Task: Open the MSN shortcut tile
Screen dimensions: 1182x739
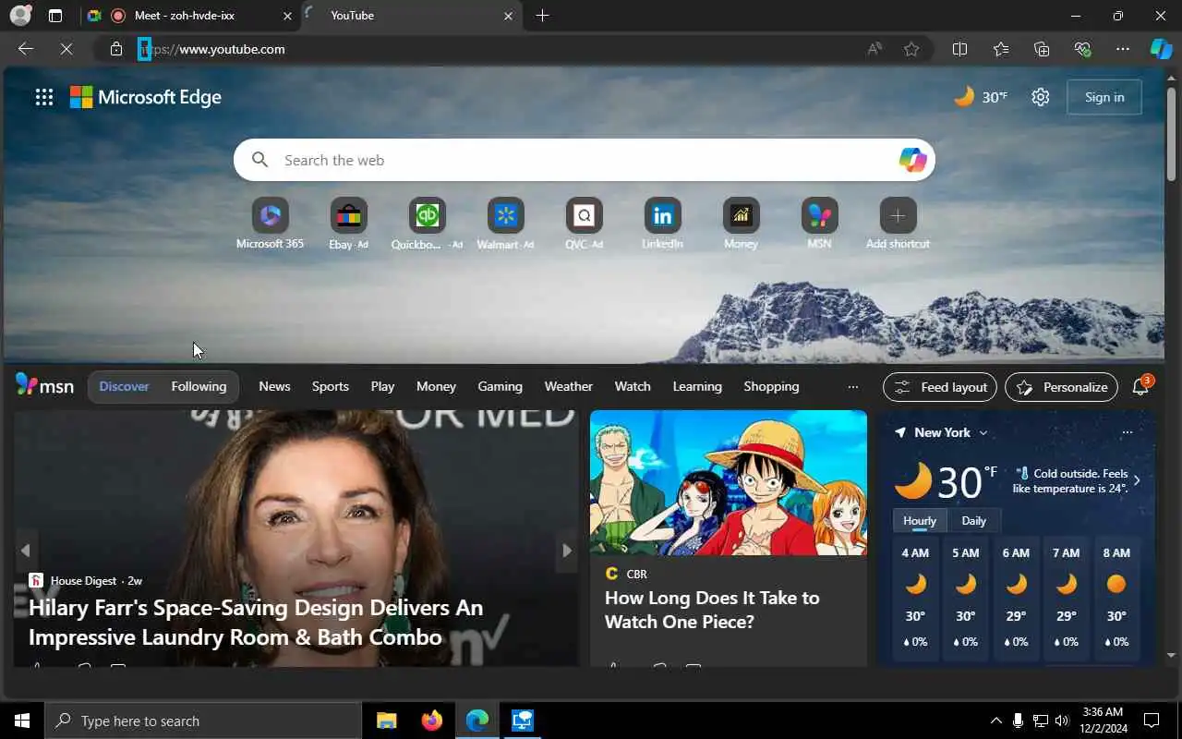Action: 819,224
